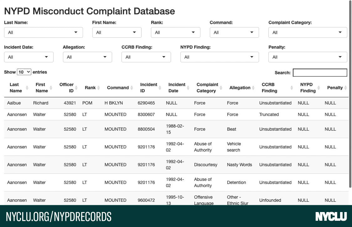352x227 pixels.
Task: Click the Officer ID column header text
Action: click(x=66, y=88)
